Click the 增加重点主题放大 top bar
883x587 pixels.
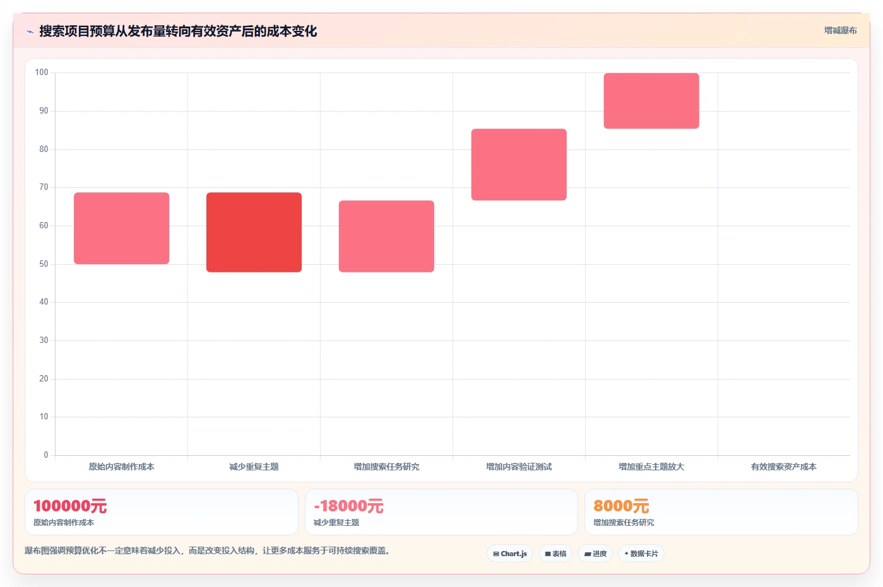pyautogui.click(x=651, y=101)
